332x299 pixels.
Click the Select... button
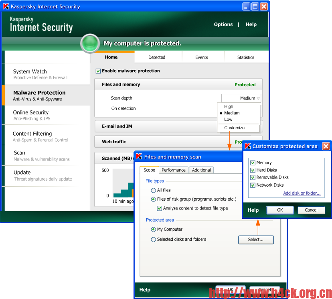pos(256,240)
